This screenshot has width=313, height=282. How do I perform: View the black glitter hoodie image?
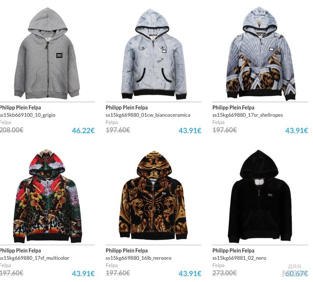click(260, 196)
